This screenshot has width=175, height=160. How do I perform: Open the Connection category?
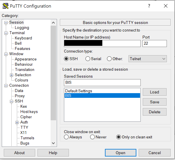tap(19, 86)
